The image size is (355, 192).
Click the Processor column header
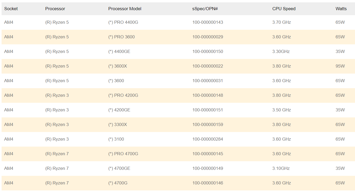55,9
